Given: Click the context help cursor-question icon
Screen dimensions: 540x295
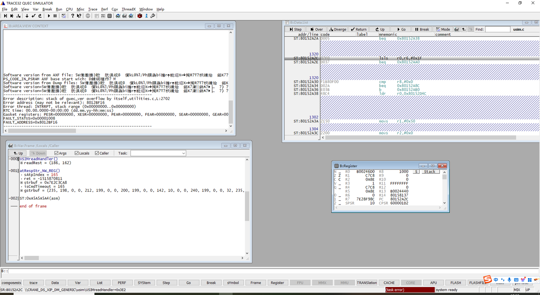Looking at the screenshot, I should click(x=79, y=16).
